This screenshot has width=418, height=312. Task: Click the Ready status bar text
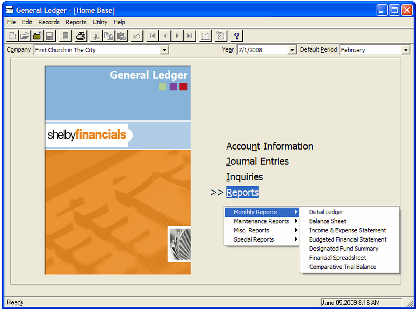[15, 302]
